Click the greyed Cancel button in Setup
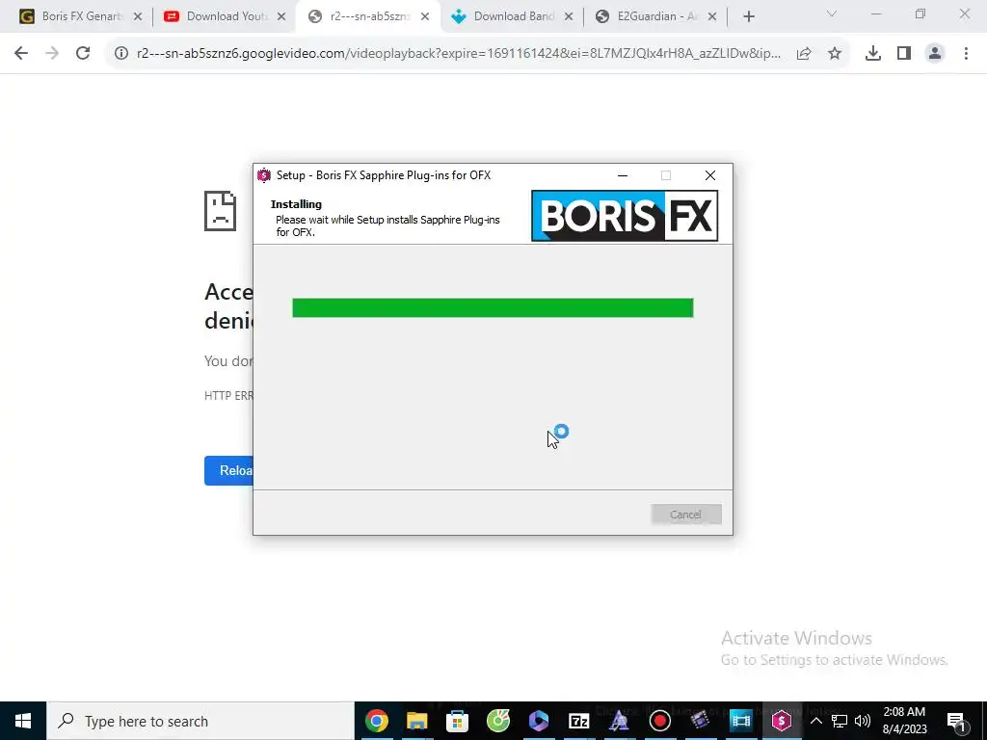 [686, 515]
